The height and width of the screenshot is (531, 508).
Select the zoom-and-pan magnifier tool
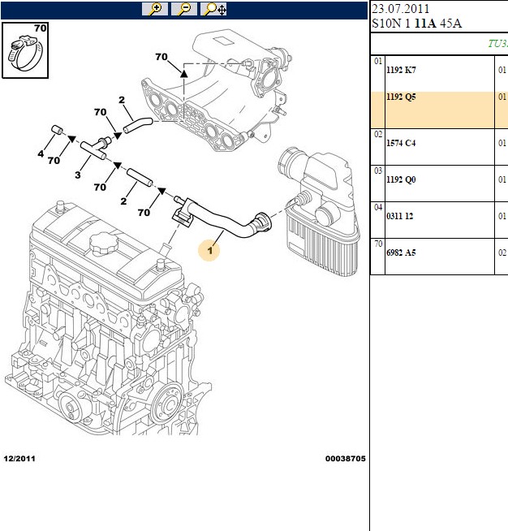click(x=213, y=9)
